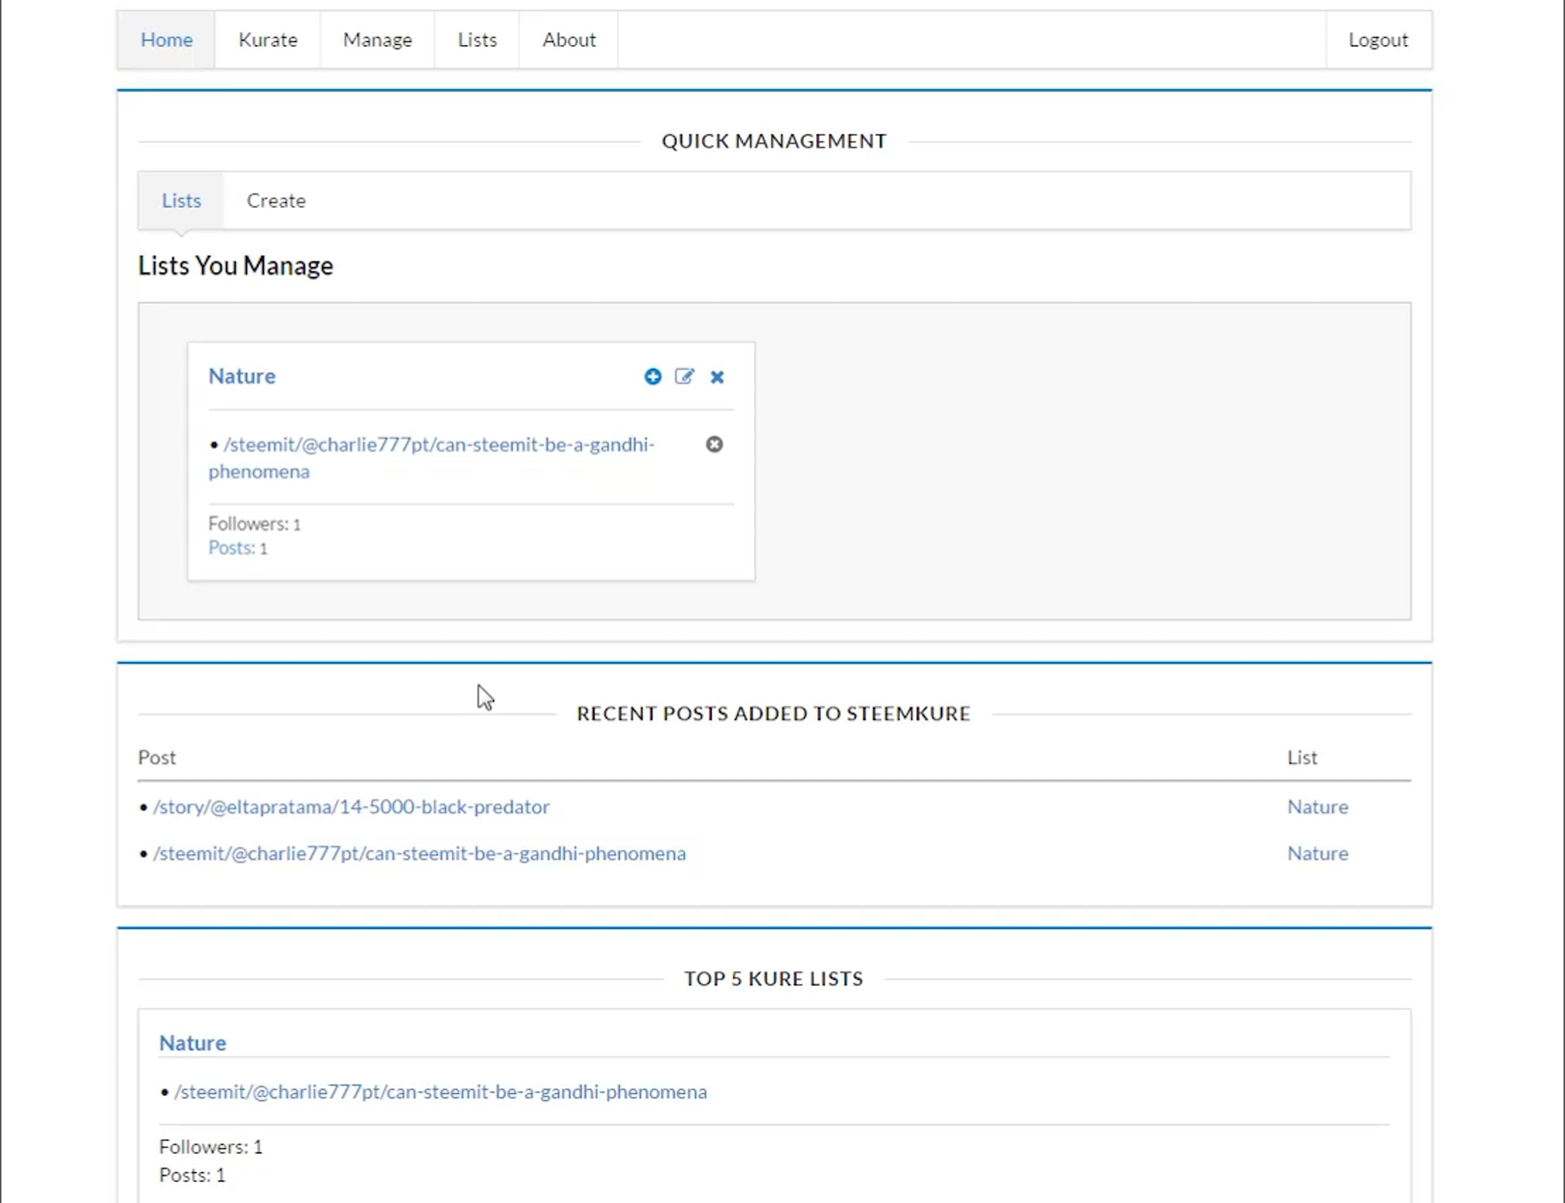Open the Lists menu item in top navigation
This screenshot has height=1203, width=1565.
477,40
